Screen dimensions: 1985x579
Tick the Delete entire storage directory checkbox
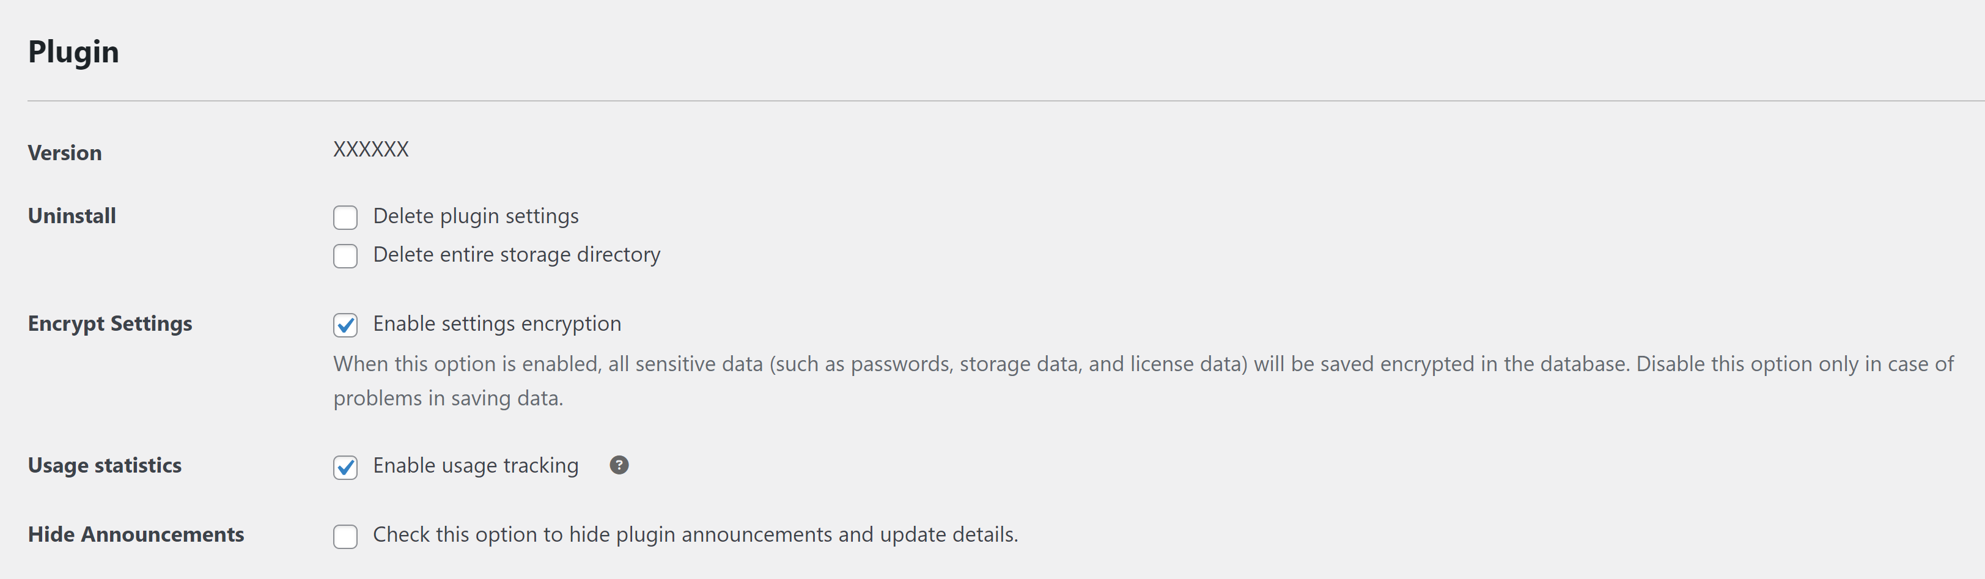pos(345,256)
